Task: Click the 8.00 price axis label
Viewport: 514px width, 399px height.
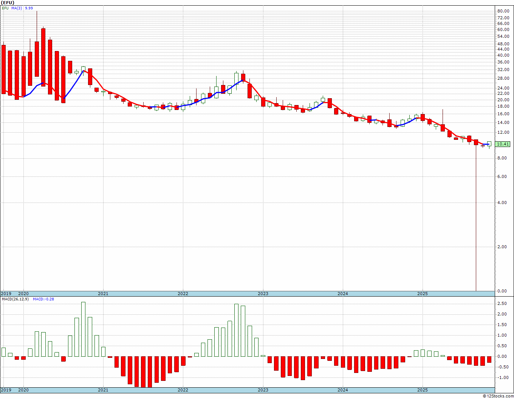Action: (502, 158)
